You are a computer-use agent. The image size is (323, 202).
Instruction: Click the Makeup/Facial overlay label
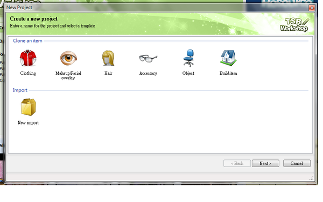(x=68, y=75)
